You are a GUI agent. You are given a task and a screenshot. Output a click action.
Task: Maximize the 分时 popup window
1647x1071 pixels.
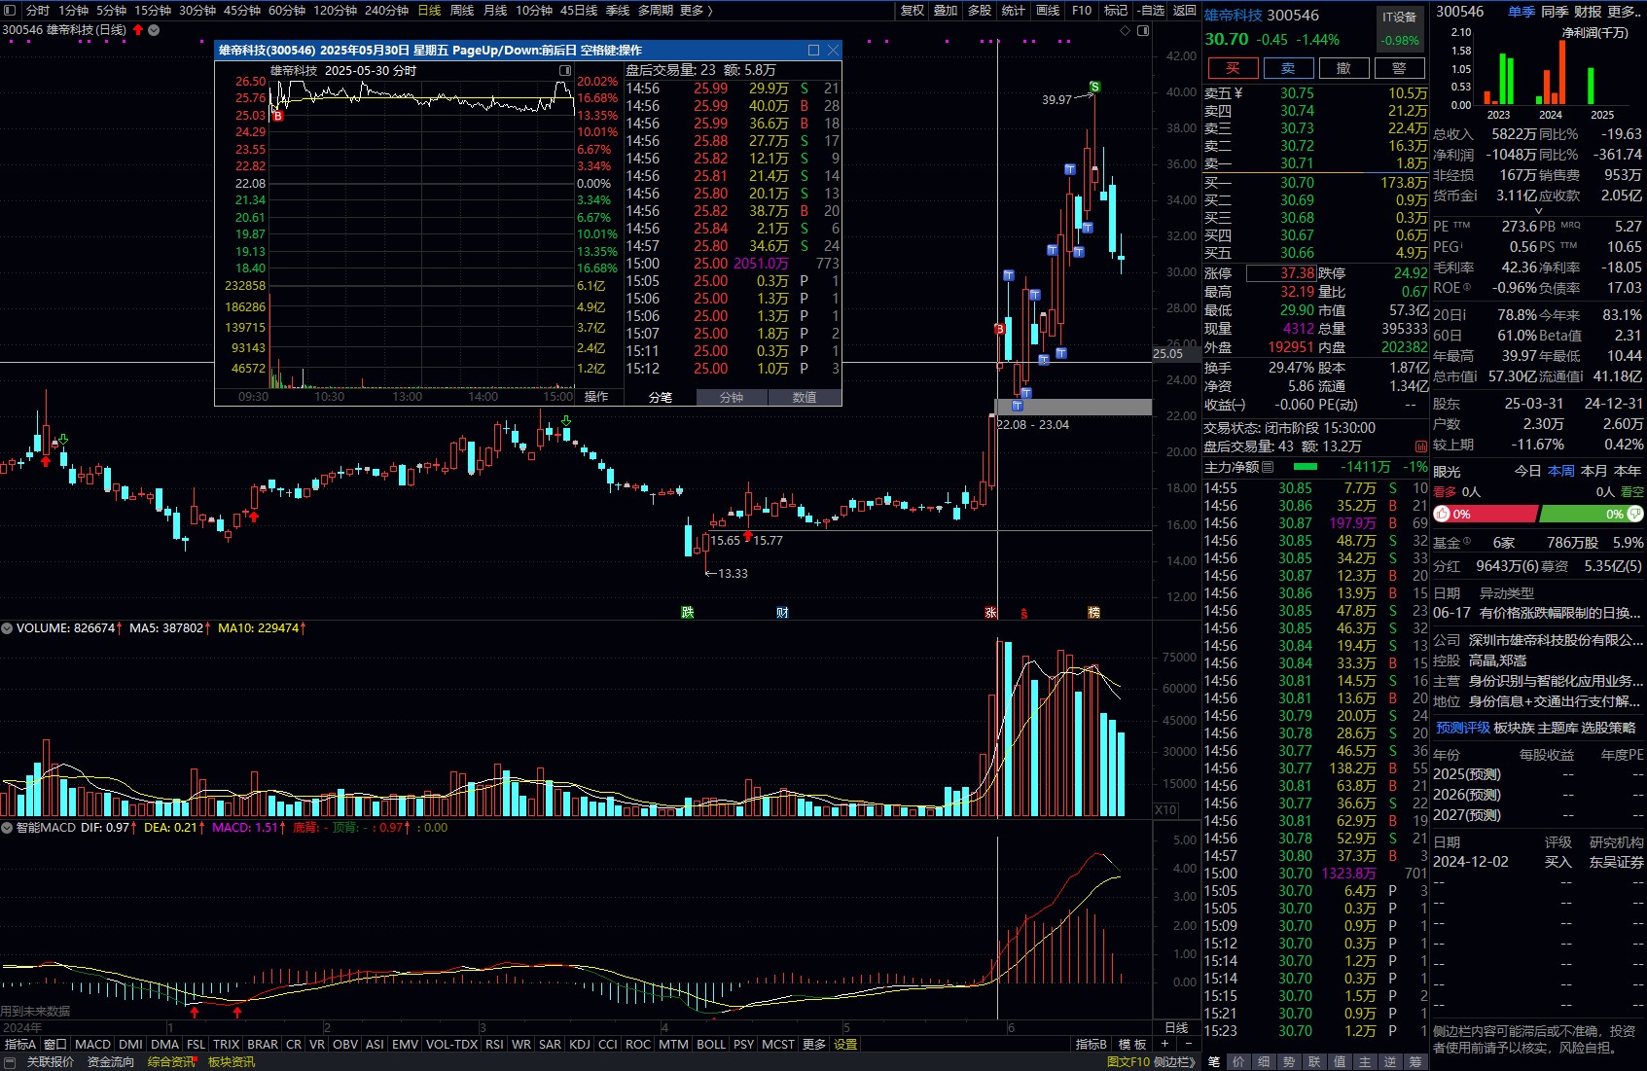(x=814, y=50)
